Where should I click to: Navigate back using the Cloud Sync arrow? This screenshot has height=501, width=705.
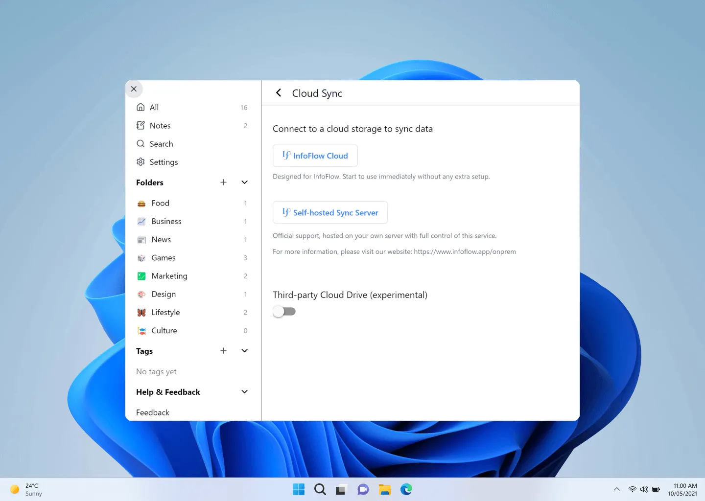click(278, 92)
